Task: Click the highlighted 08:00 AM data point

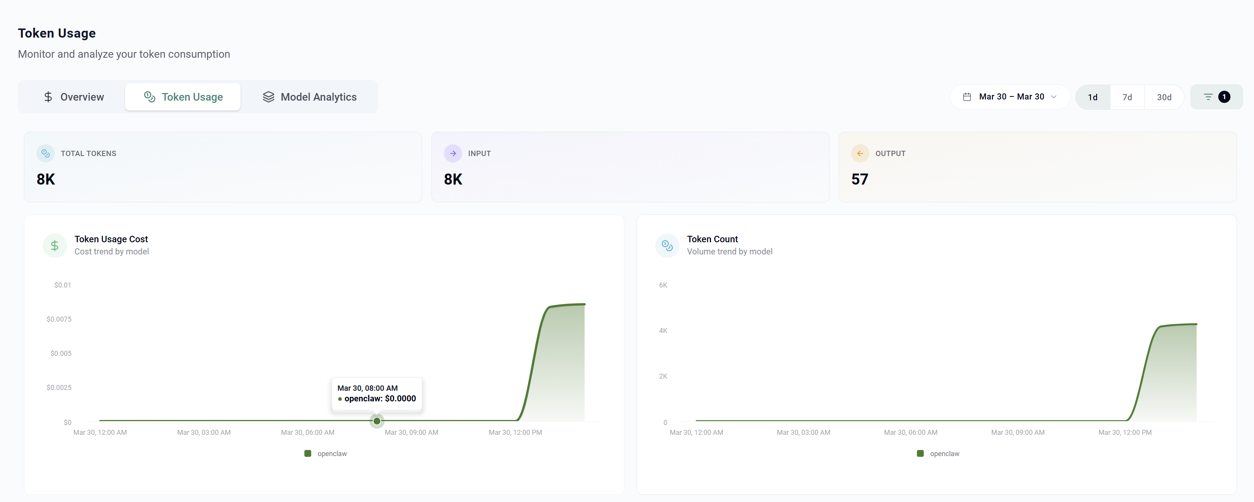Action: pos(377,421)
